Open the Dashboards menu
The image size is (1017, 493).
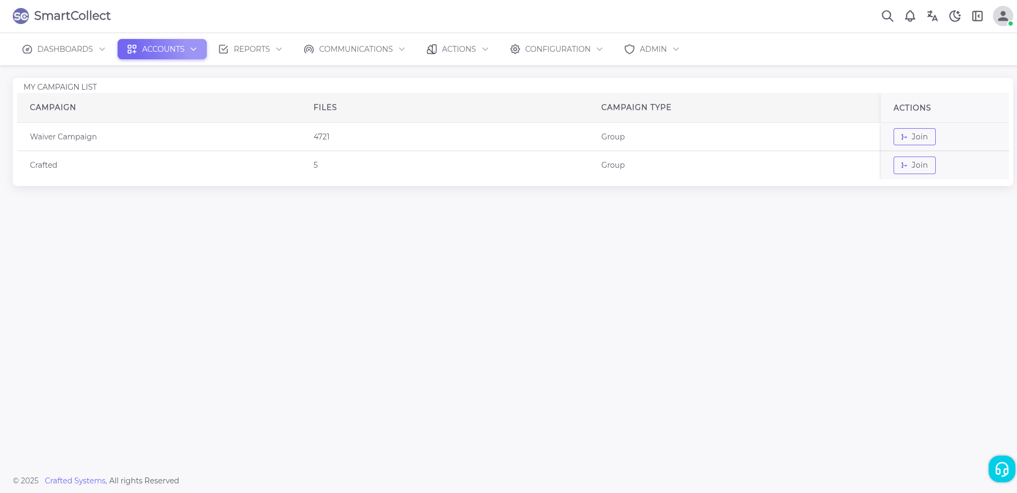pyautogui.click(x=64, y=49)
